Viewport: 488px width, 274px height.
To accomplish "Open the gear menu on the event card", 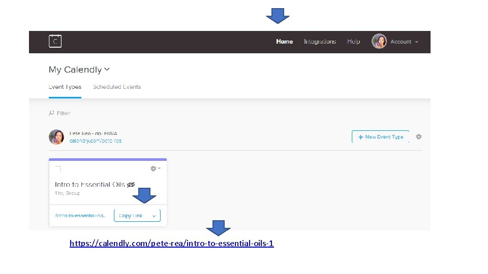I will (x=155, y=168).
